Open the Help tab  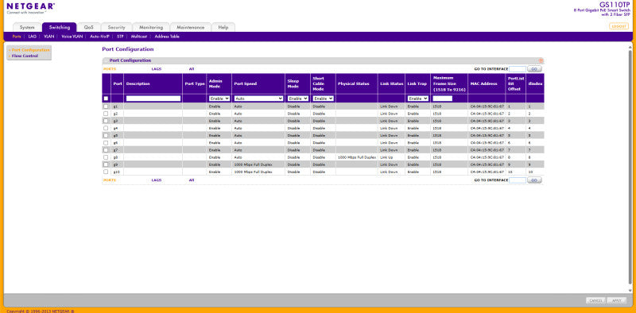pyautogui.click(x=223, y=27)
